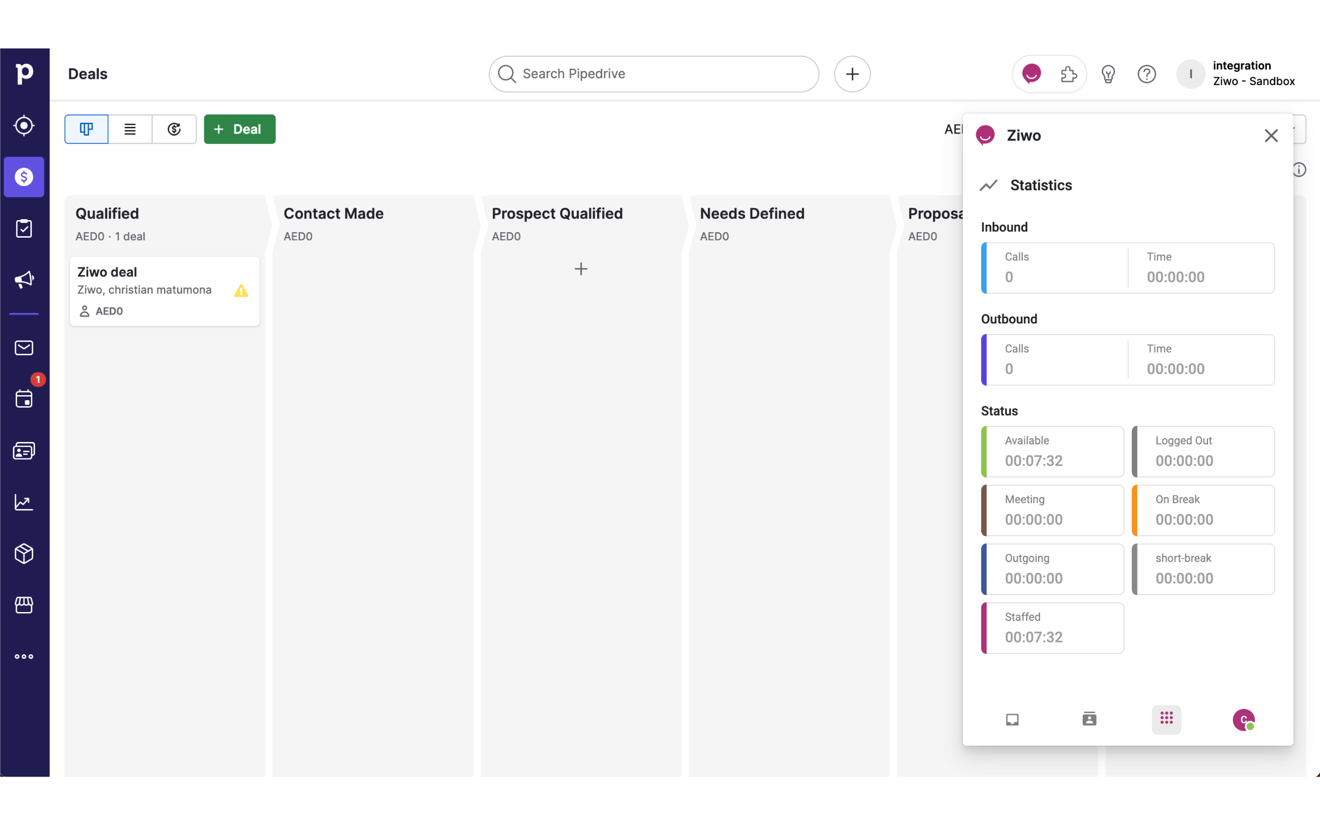Expand the More sidebar menu
Screen dimensions: 1320x825
(x=24, y=656)
